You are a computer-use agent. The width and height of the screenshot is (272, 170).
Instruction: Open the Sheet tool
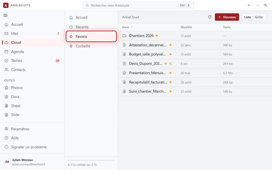click(32, 106)
